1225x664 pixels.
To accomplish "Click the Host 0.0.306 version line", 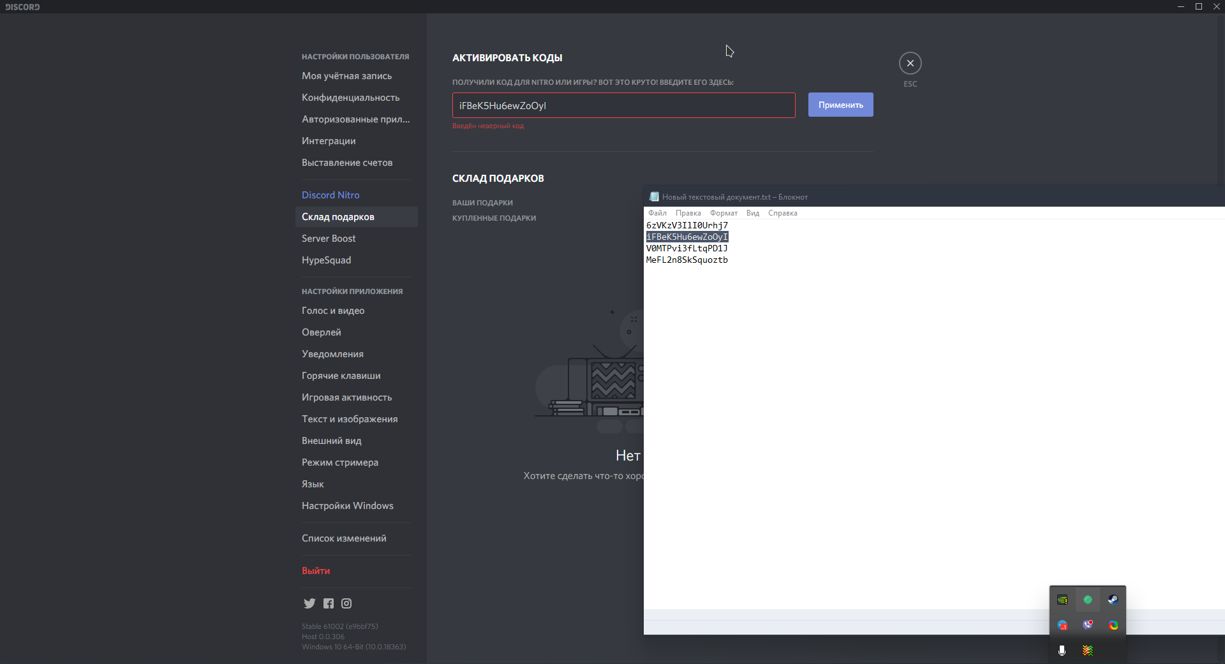I will pos(323,637).
